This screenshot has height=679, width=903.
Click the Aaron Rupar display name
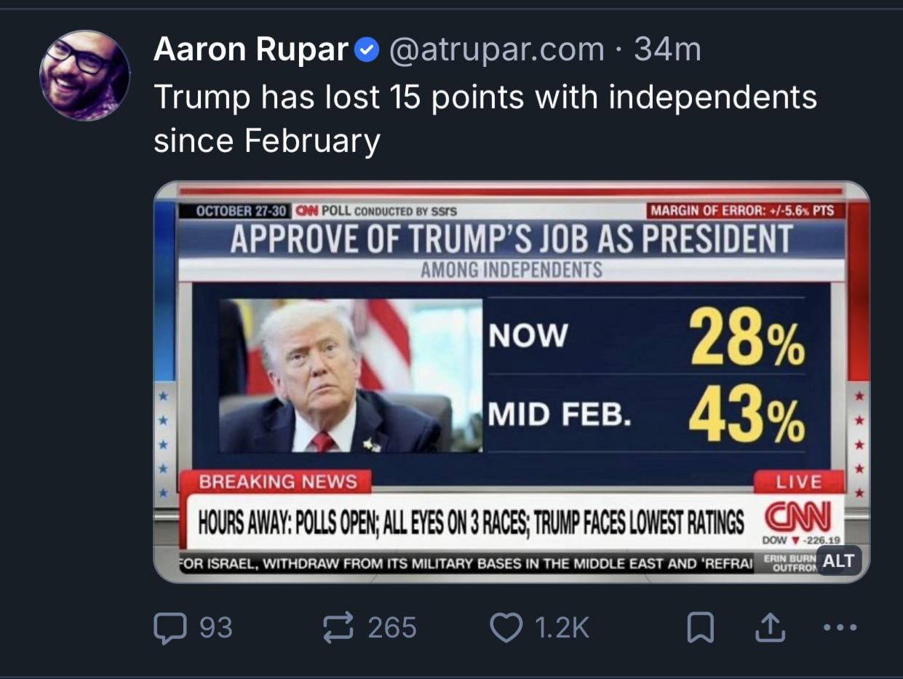pos(251,49)
